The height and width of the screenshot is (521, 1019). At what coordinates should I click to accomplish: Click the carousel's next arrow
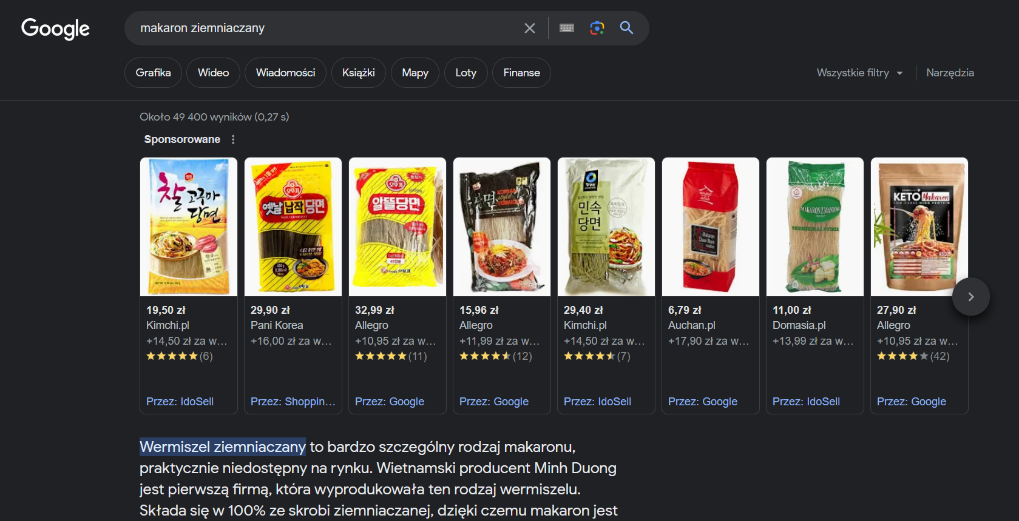click(970, 296)
